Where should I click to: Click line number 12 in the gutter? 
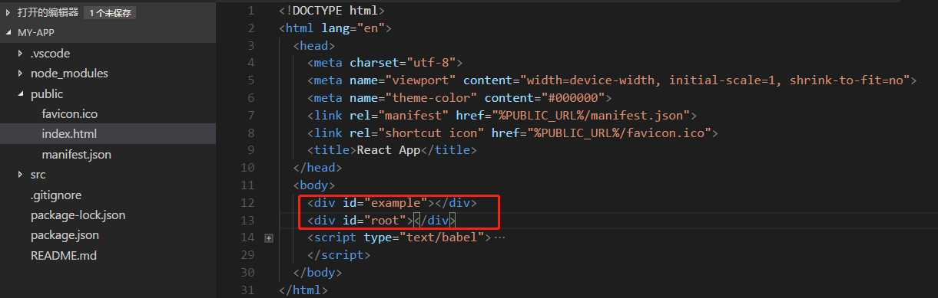point(247,203)
